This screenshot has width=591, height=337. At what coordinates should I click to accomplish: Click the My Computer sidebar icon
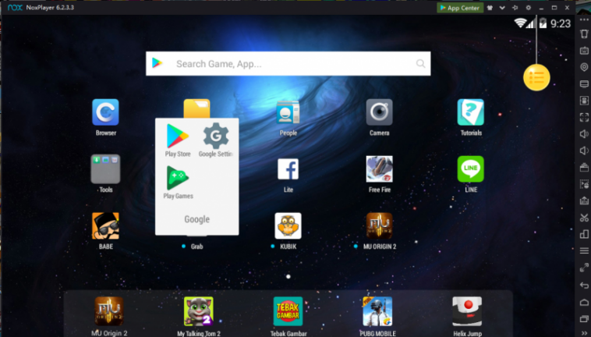click(x=584, y=83)
